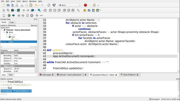Open the Edit menu
180x101 pixels.
(7, 1)
